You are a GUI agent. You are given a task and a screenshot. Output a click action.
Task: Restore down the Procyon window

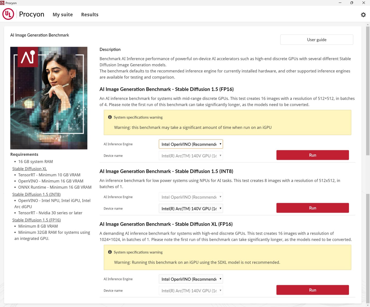(351, 3)
